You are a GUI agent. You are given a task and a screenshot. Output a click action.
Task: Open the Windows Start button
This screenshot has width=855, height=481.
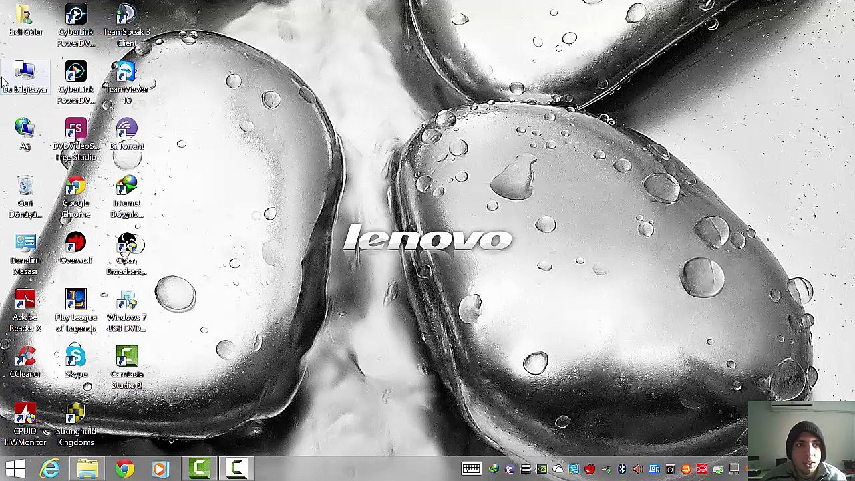15,468
